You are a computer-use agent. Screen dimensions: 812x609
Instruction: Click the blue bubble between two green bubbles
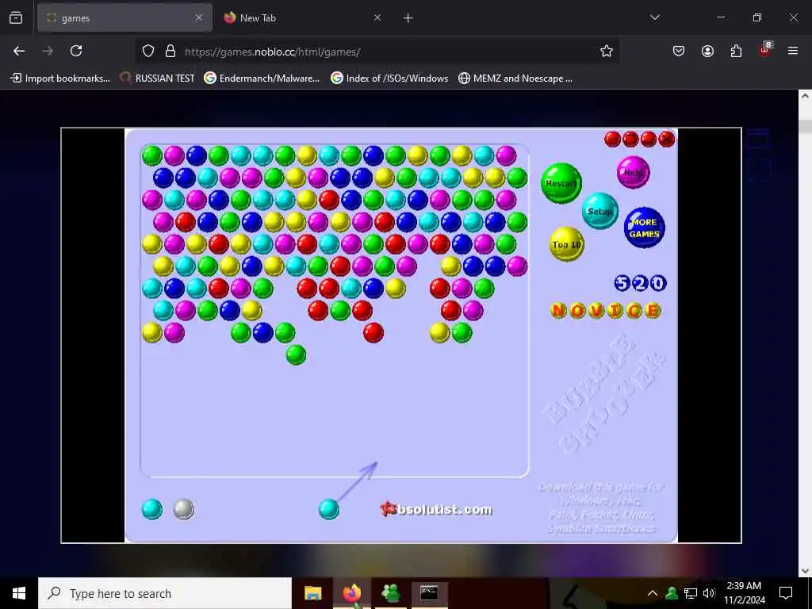click(x=262, y=332)
